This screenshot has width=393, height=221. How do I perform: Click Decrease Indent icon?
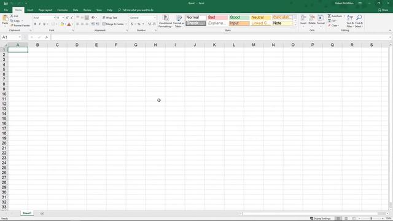(93, 24)
